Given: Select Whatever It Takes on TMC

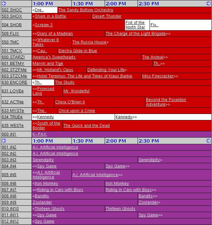Looking at the screenshot, I should pyautogui.click(x=46, y=42).
